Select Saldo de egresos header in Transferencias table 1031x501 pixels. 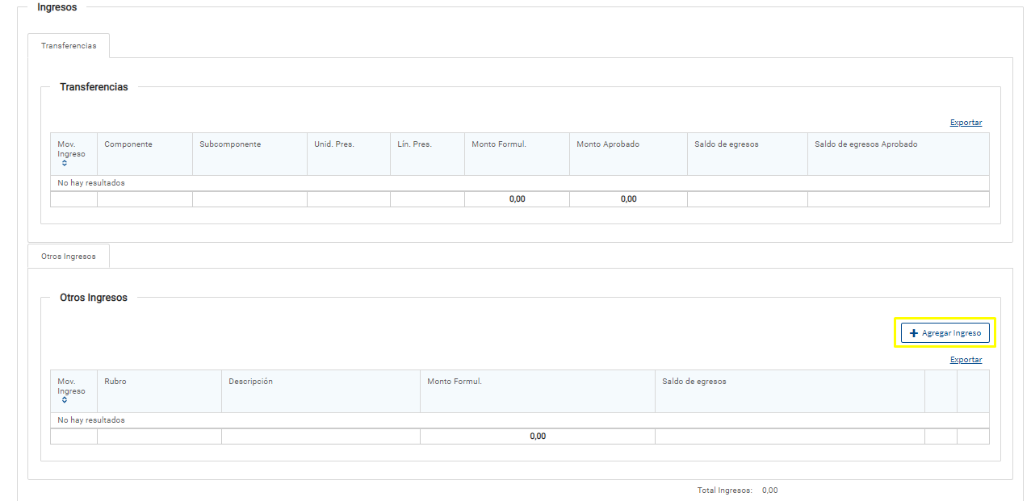[x=727, y=144]
